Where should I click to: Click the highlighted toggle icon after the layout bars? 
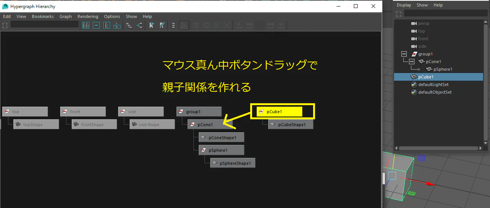click(x=184, y=25)
